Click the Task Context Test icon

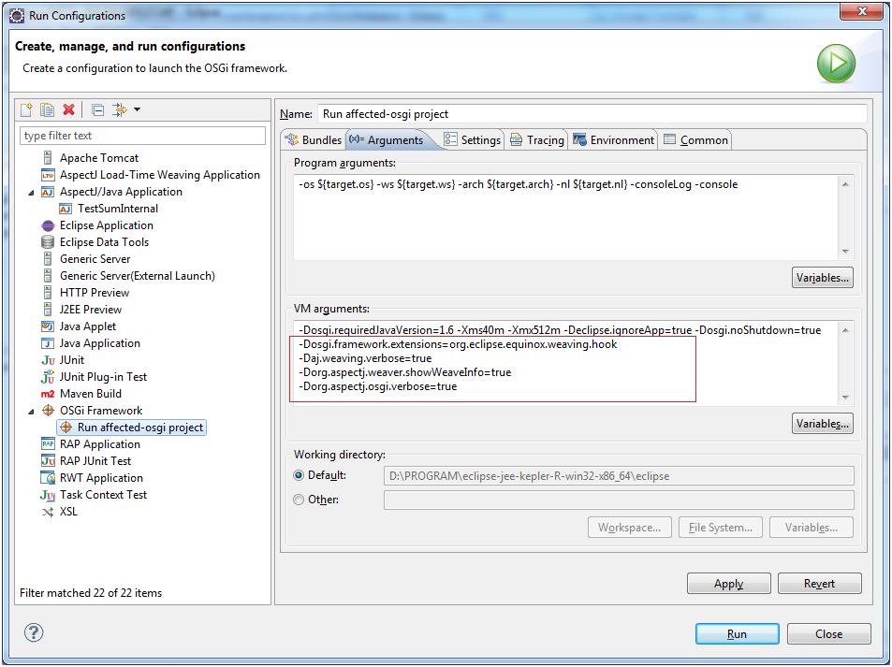(x=48, y=495)
